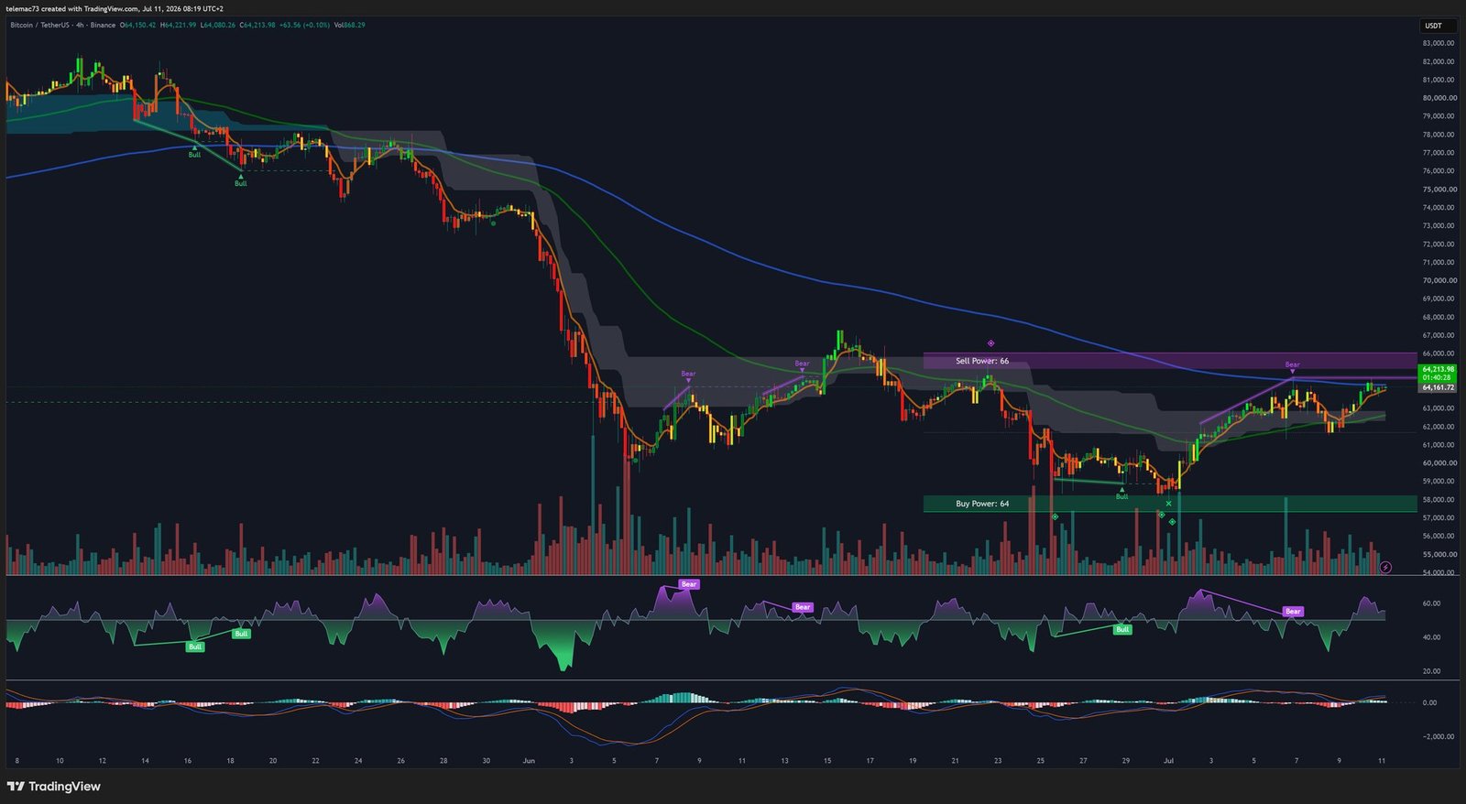
Task: Click the high price H64,221.99
Action: click(x=178, y=25)
